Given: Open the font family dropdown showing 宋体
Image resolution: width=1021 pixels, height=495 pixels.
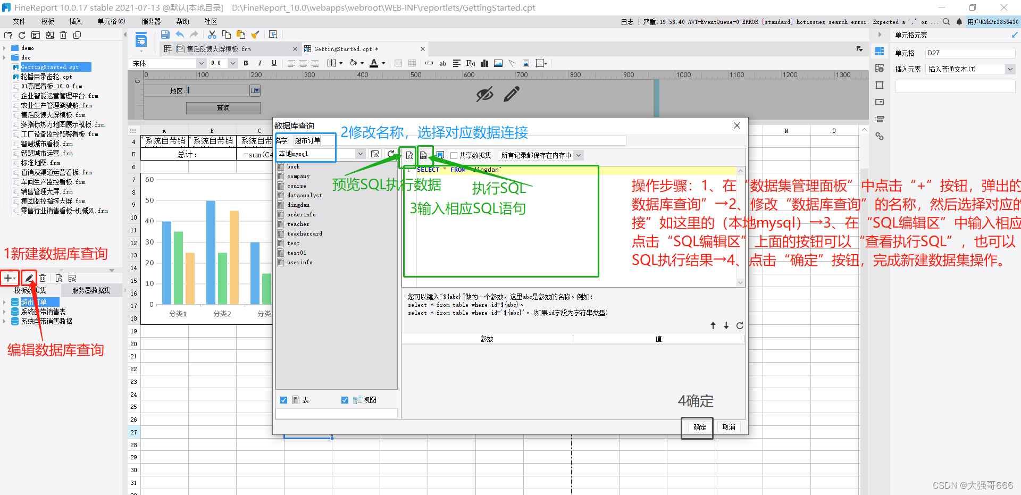Looking at the screenshot, I should pyautogui.click(x=201, y=63).
